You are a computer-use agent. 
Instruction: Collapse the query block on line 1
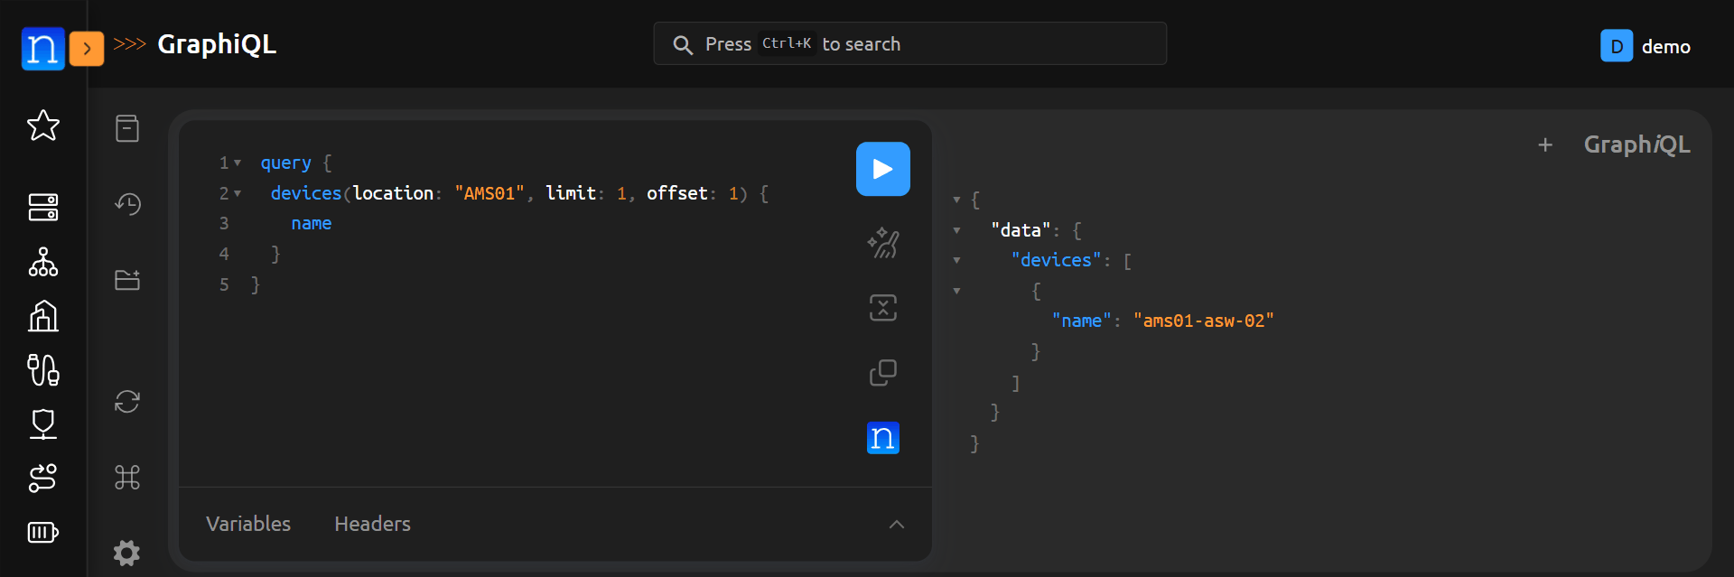point(238,163)
